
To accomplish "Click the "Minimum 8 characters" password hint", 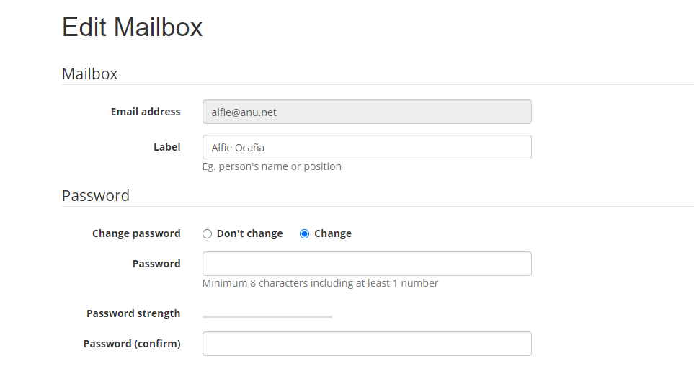I will tap(321, 283).
